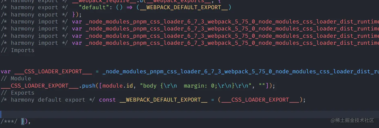Screen dimensions: 379x128
Task: Select __WEBPACK_DEFAULT_EXPORT__ after const
Action: [x=163, y=100]
